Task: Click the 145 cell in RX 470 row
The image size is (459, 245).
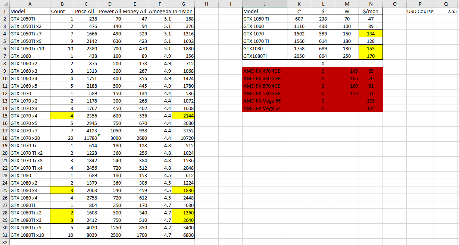Action: 347,71
